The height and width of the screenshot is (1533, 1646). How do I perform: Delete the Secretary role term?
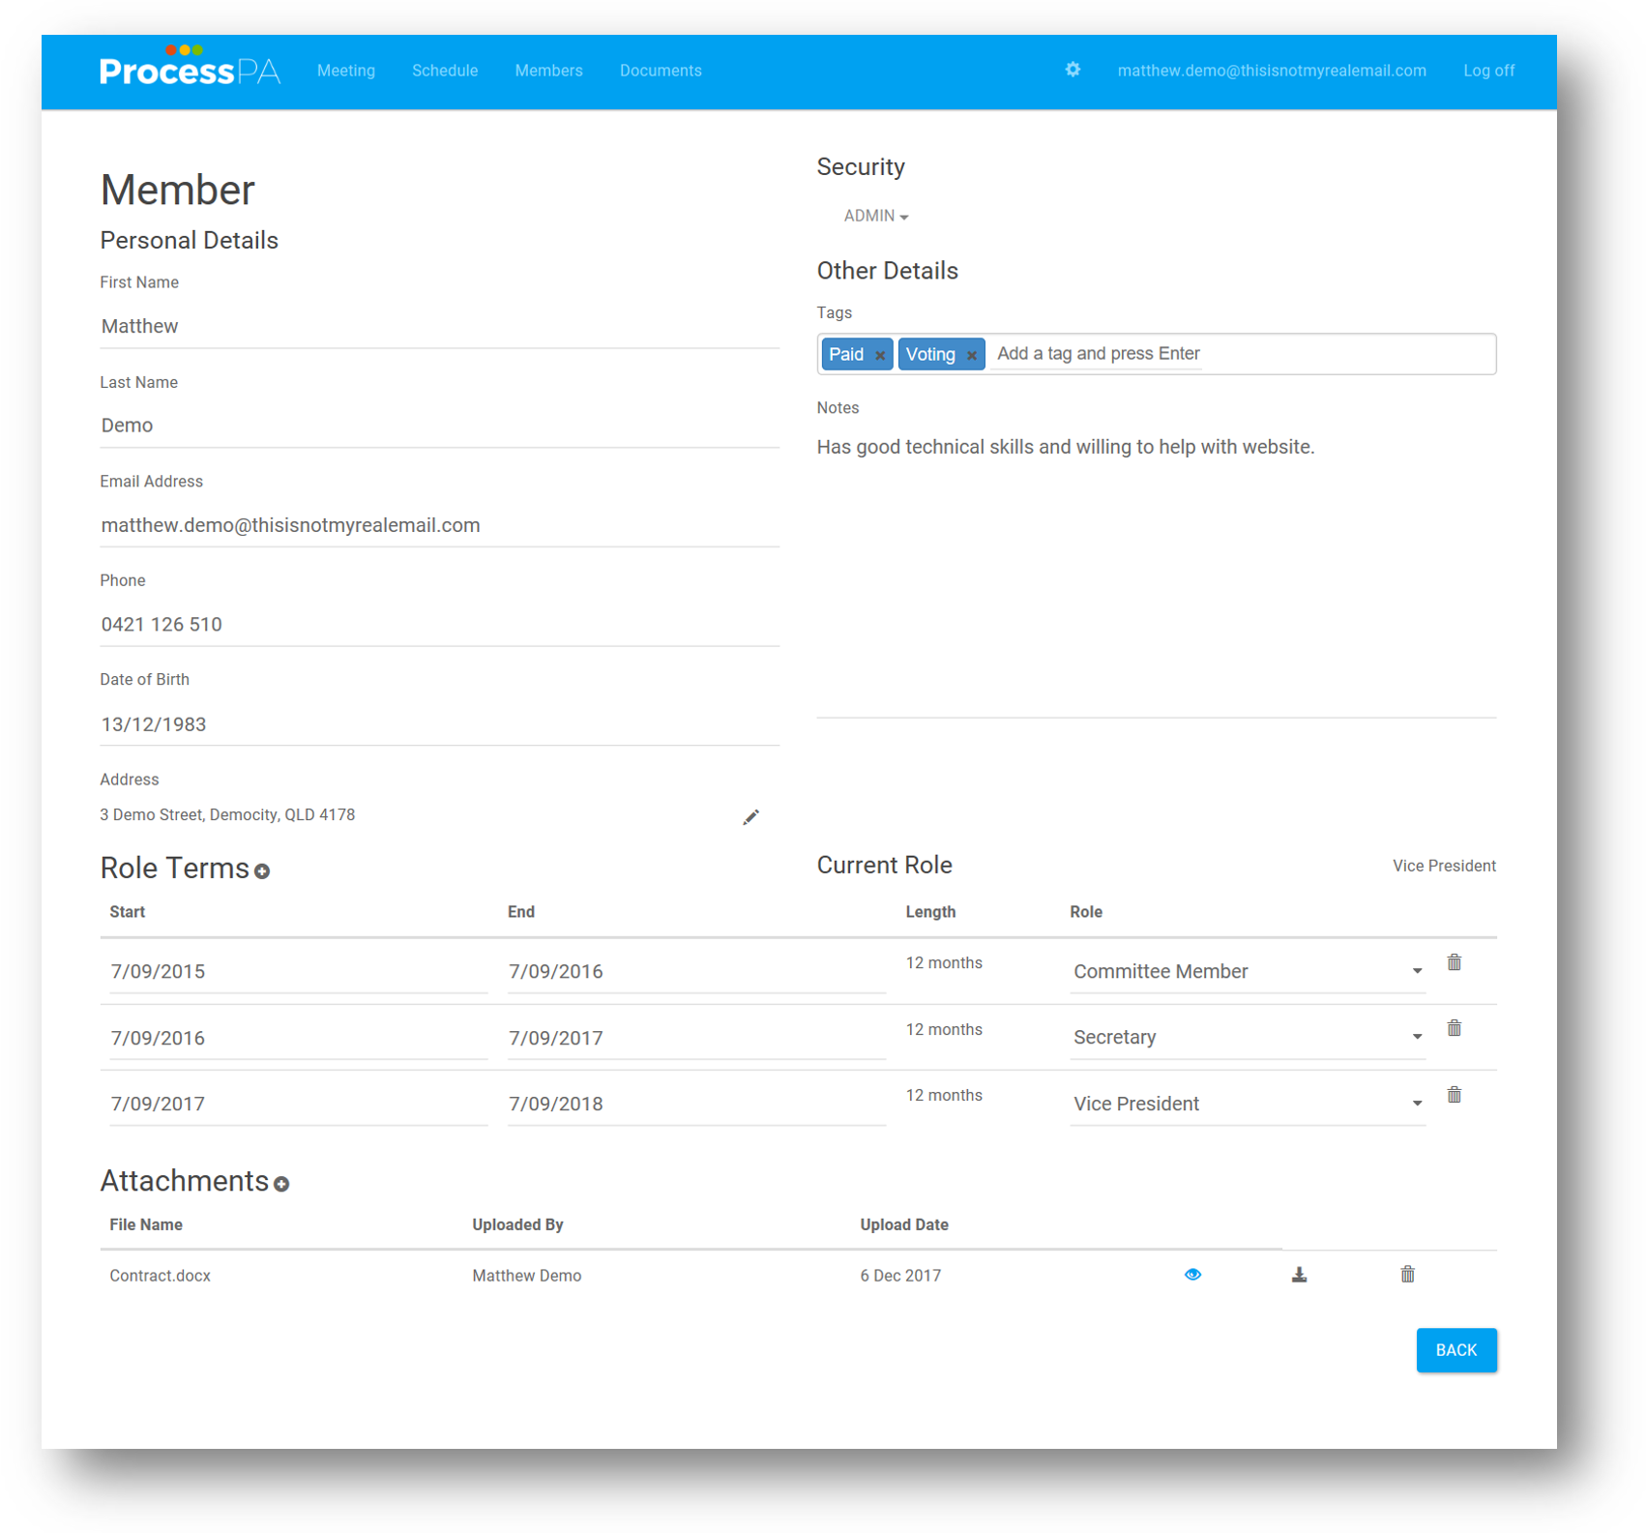[x=1454, y=1028]
